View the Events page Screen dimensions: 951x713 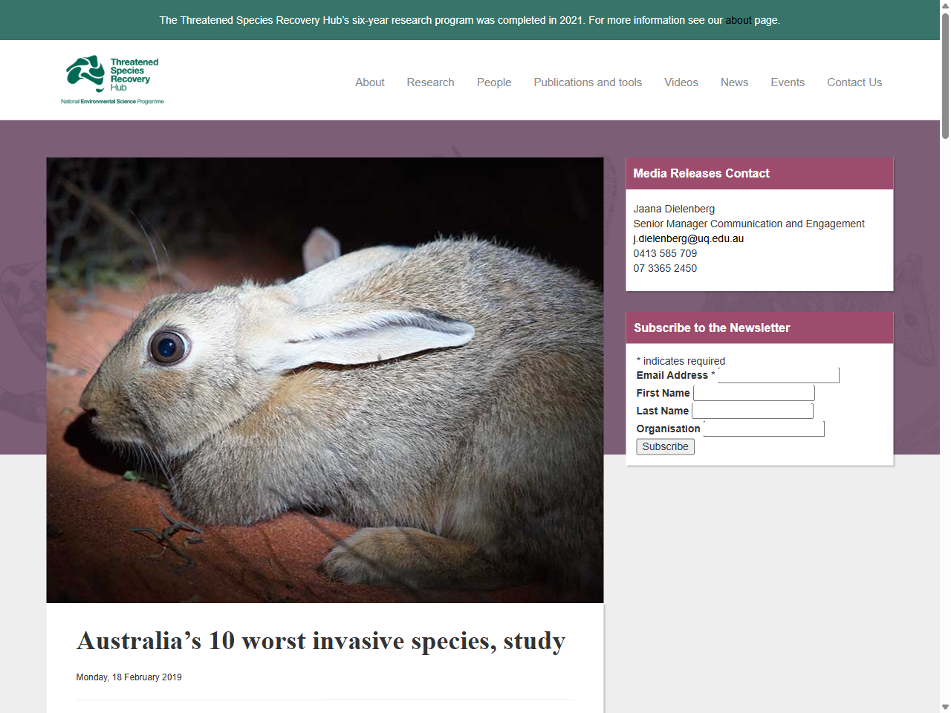coord(788,82)
